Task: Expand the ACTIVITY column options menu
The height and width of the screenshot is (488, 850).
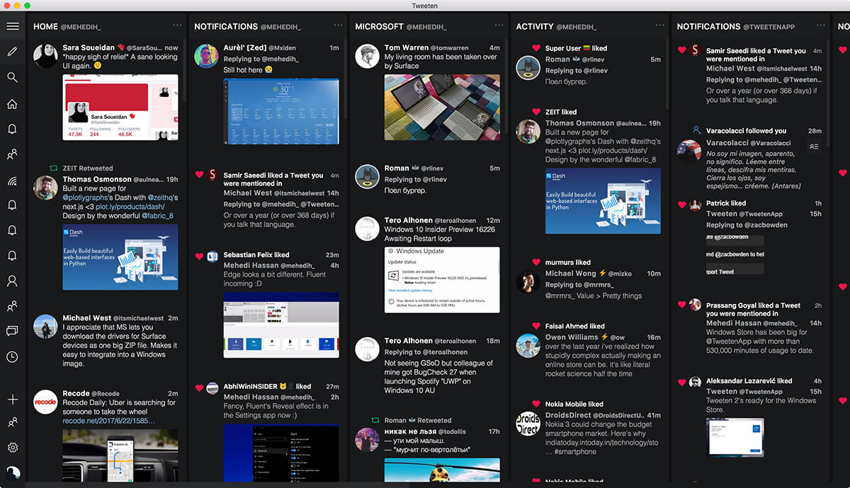Action: click(x=659, y=26)
